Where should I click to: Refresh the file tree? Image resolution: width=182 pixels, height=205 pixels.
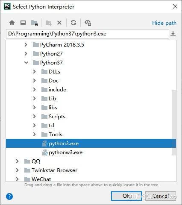coord(73,23)
